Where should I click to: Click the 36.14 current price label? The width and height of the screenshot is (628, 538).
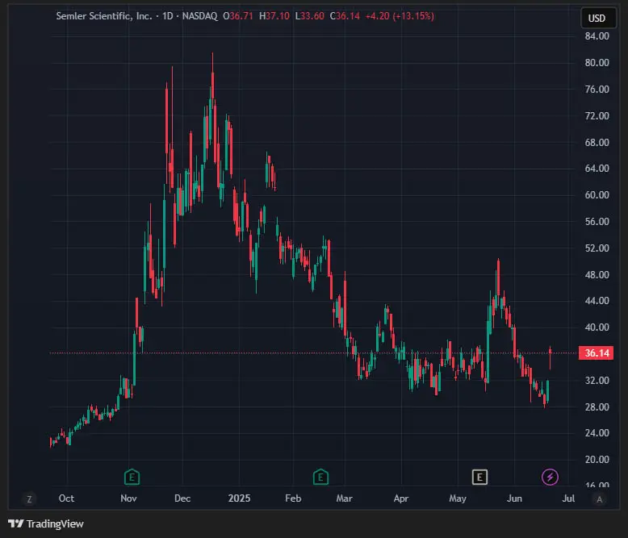[x=596, y=353]
